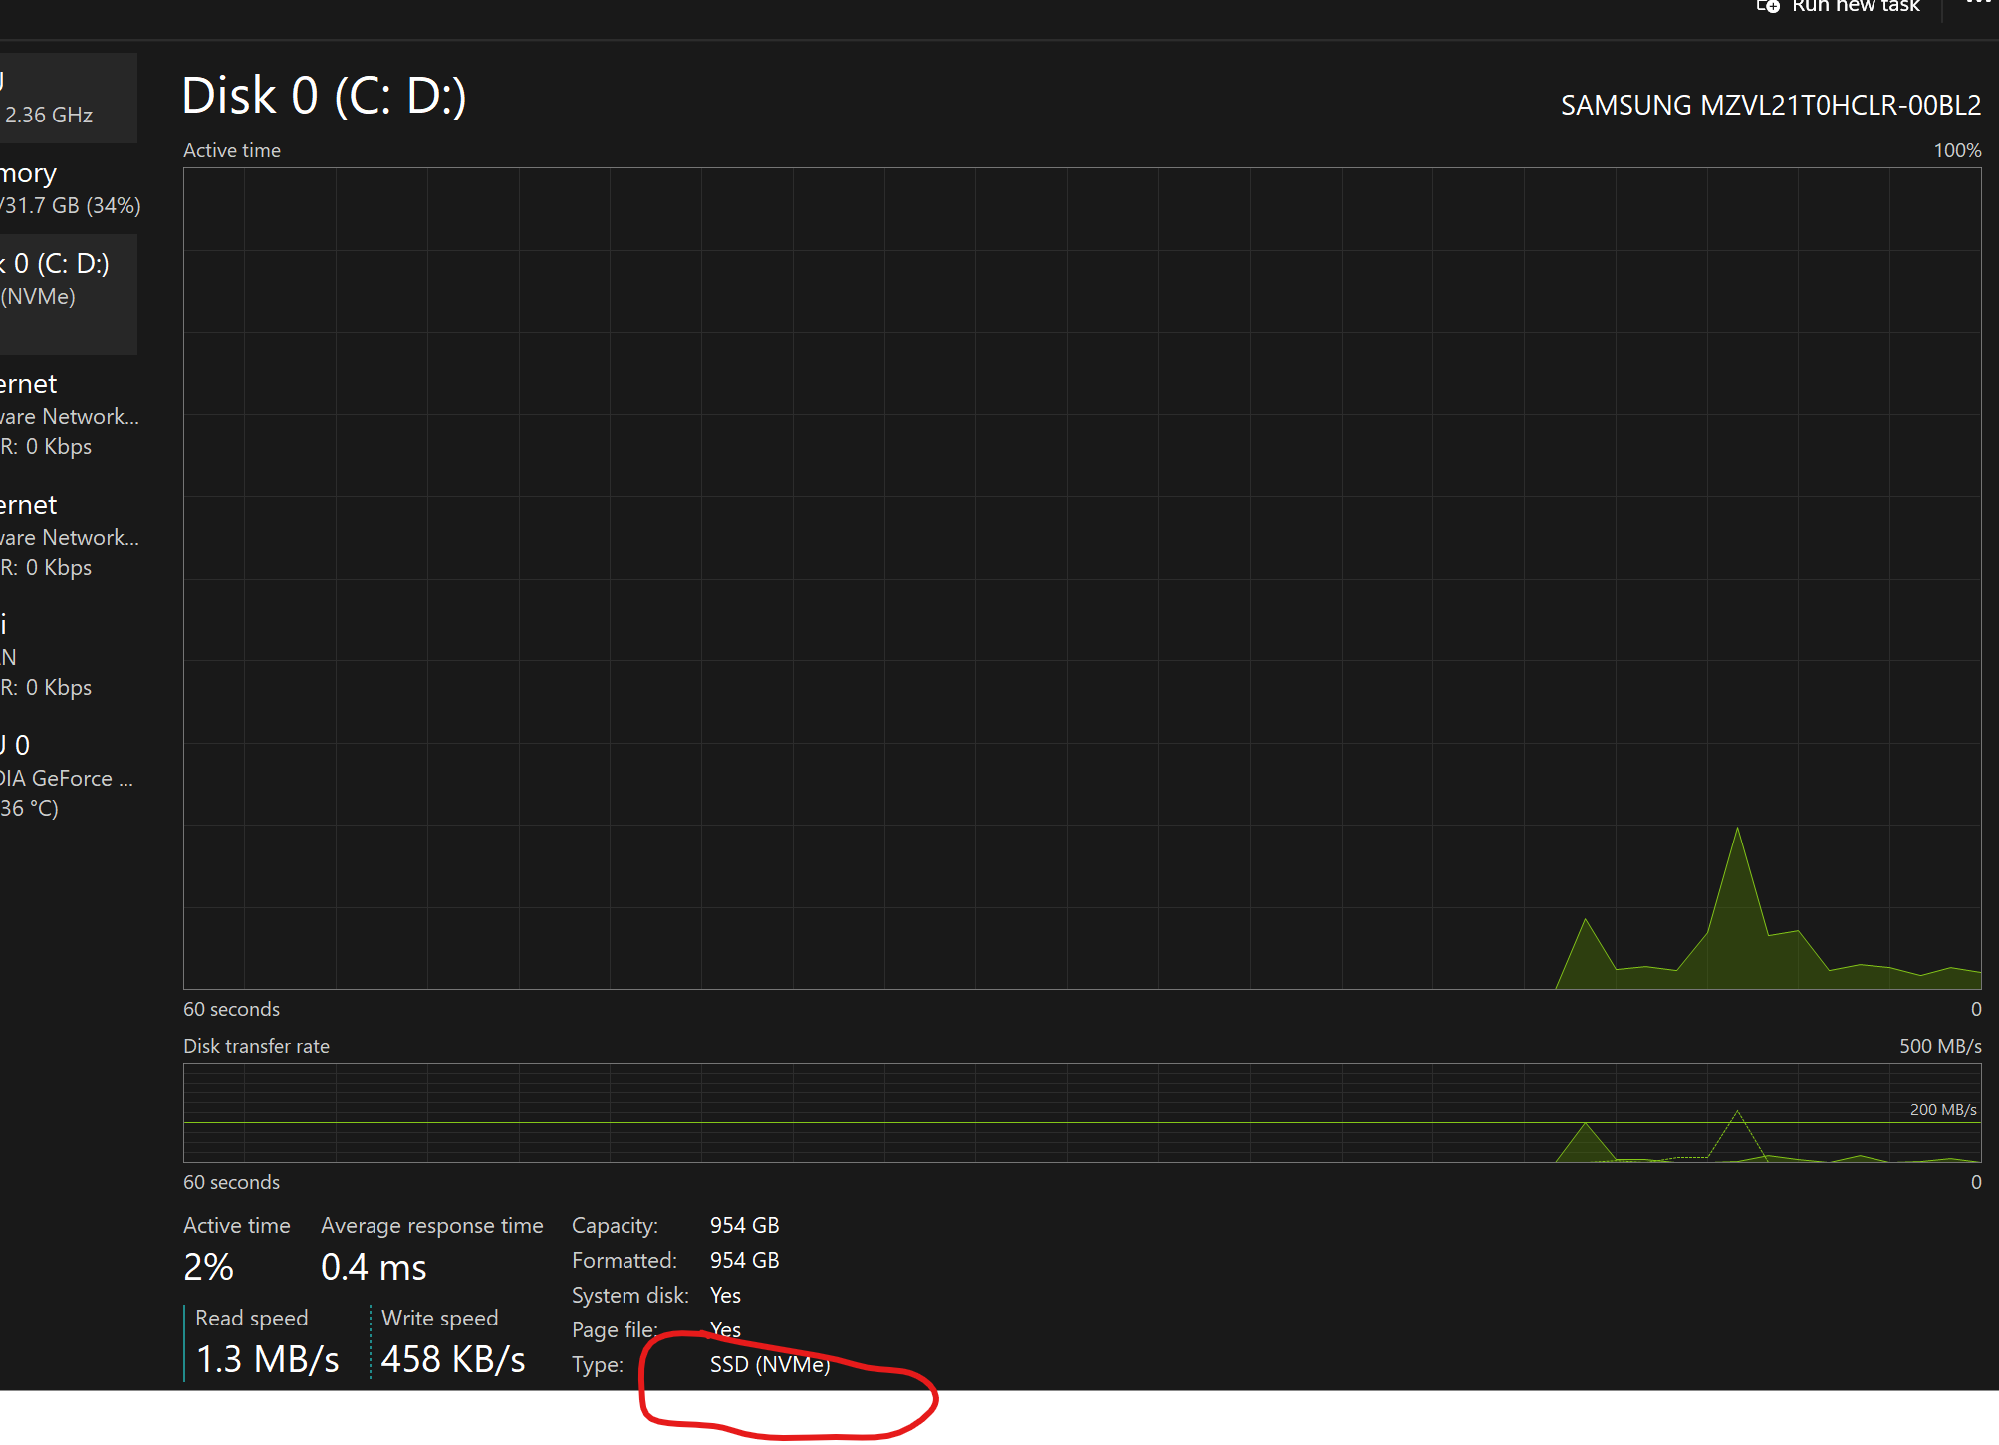Image resolution: width=1999 pixels, height=1445 pixels.
Task: Select the GPU 0 NVIDIA GeForce entry
Action: pyautogui.click(x=65, y=777)
